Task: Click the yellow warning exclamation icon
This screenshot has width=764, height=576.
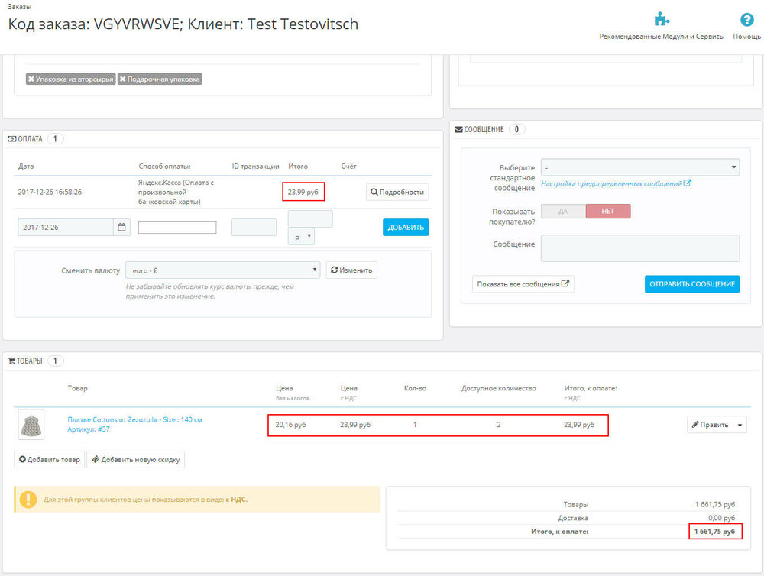Action: [x=28, y=499]
